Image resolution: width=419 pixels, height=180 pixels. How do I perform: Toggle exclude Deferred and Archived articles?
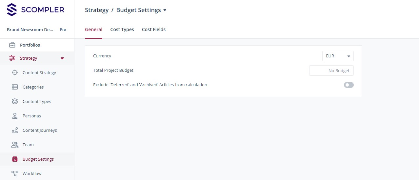point(349,85)
